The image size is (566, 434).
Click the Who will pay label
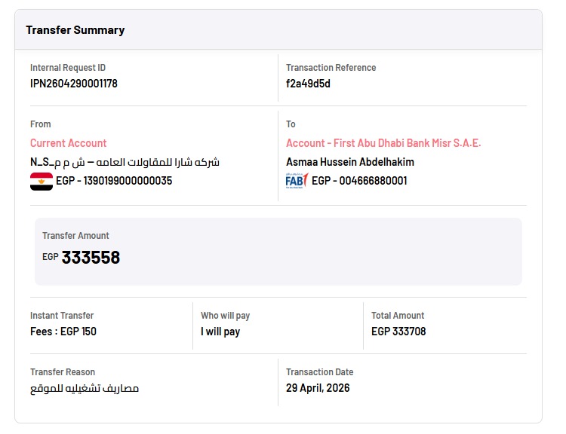[225, 316]
